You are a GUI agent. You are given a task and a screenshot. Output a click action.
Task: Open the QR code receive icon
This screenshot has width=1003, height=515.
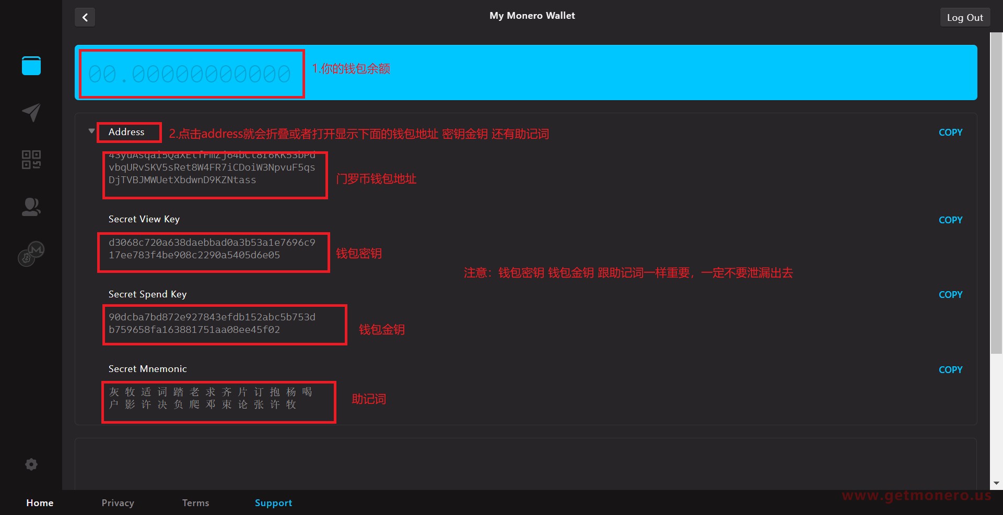31,160
